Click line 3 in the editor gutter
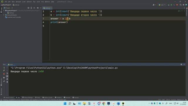188x106 pixels. pos(43,19)
